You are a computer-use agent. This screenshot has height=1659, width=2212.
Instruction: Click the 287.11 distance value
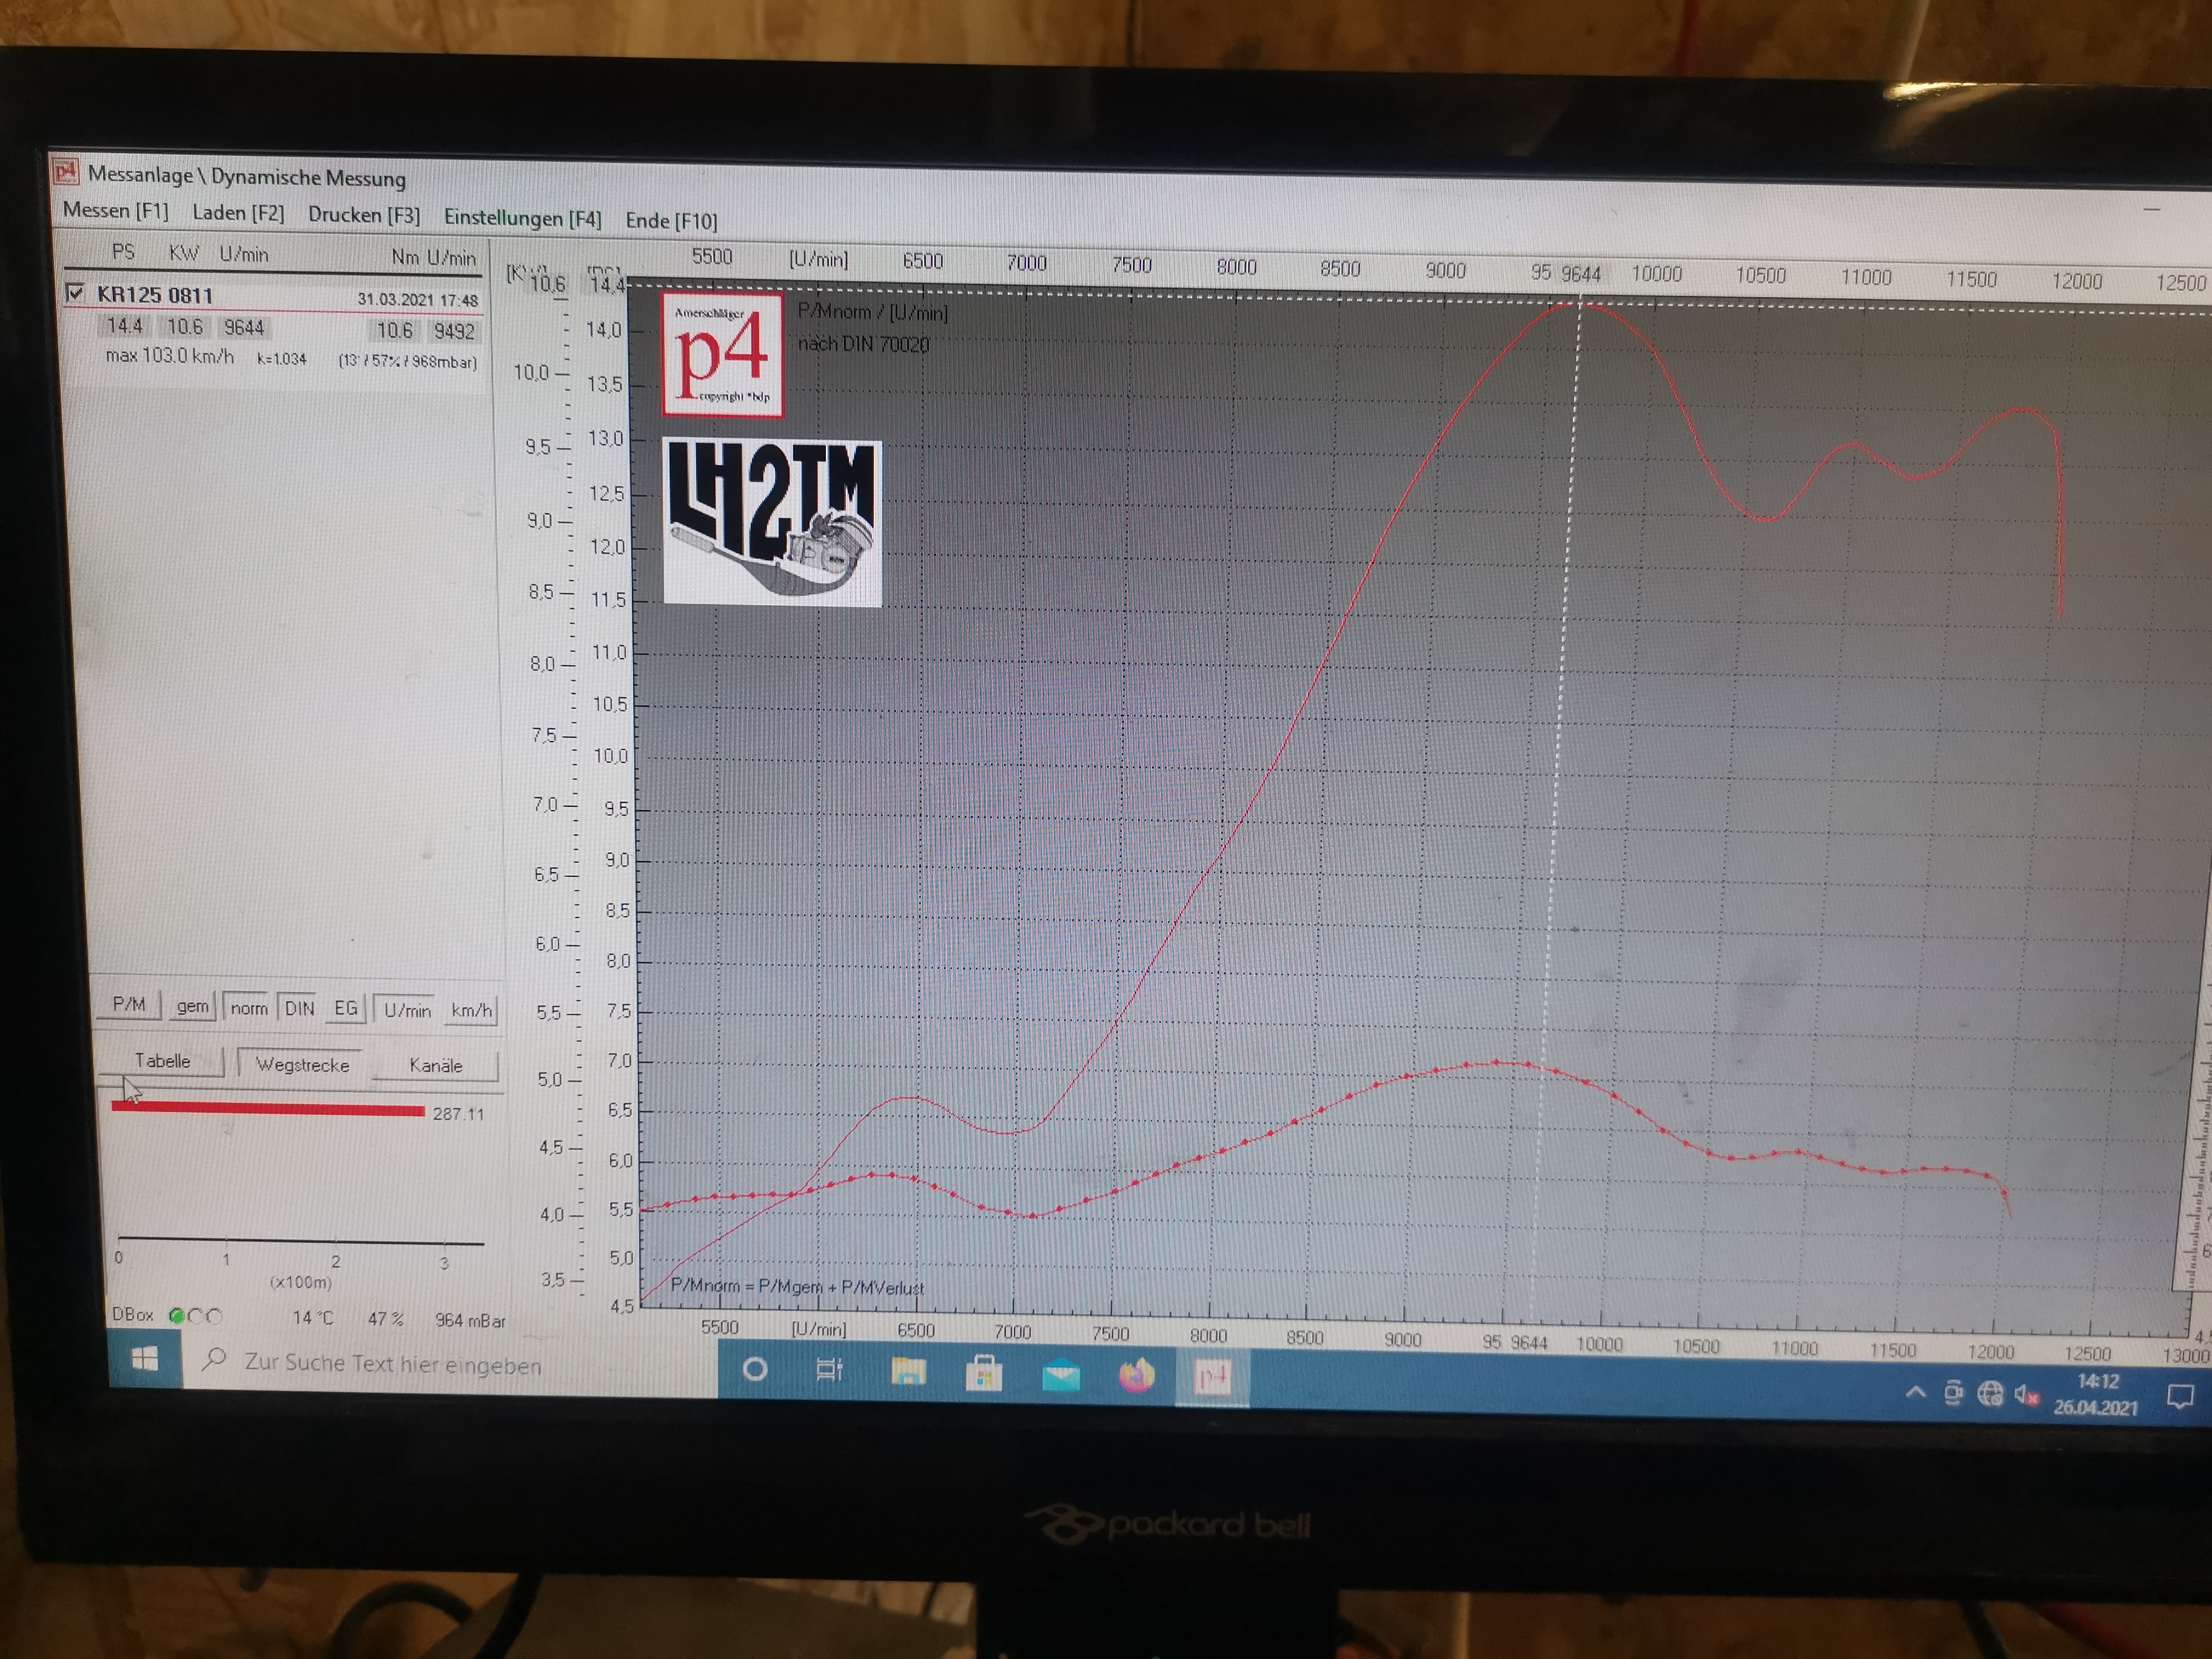click(458, 1114)
